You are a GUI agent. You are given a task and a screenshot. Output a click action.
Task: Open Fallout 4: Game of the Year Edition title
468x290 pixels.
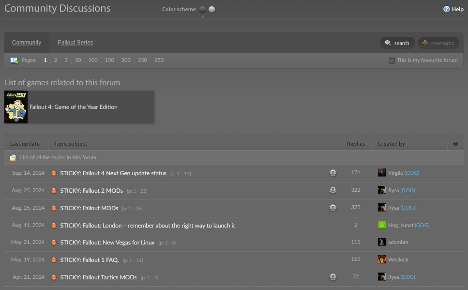point(74,107)
